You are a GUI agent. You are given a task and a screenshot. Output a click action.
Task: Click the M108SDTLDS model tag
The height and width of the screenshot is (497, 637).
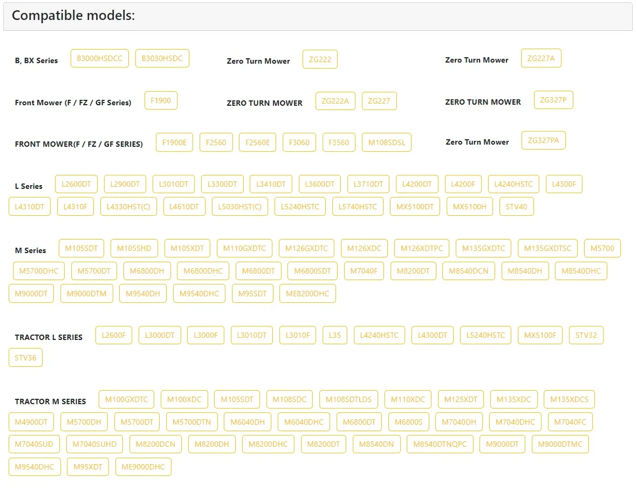coord(348,399)
